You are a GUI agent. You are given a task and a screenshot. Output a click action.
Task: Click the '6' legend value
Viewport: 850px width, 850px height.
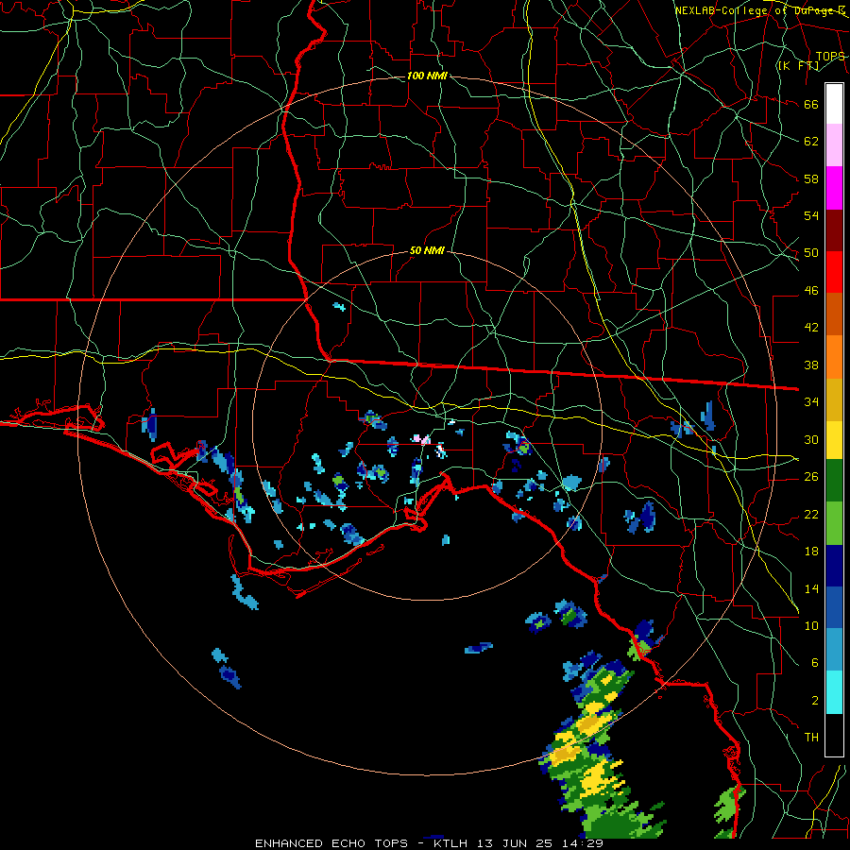(815, 662)
